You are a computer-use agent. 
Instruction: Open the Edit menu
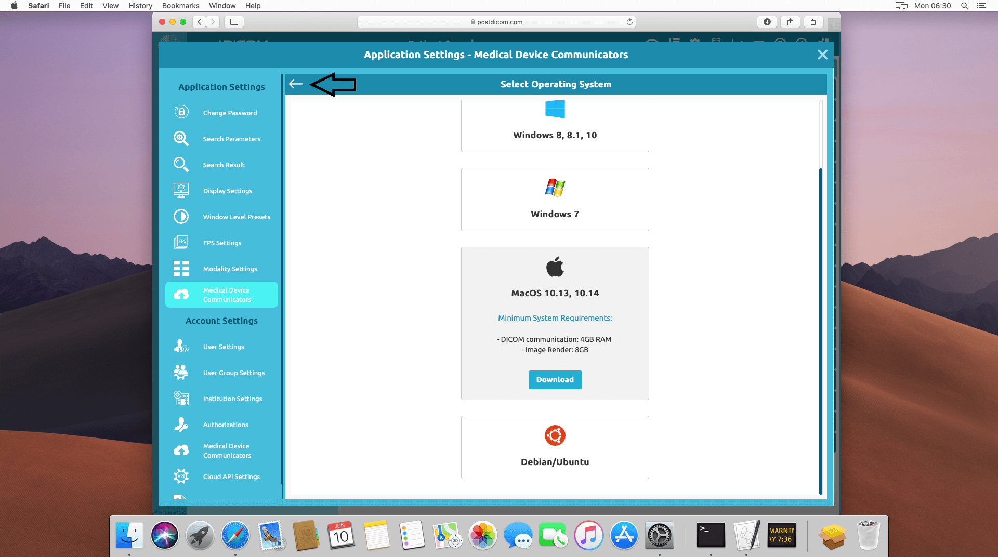click(86, 6)
